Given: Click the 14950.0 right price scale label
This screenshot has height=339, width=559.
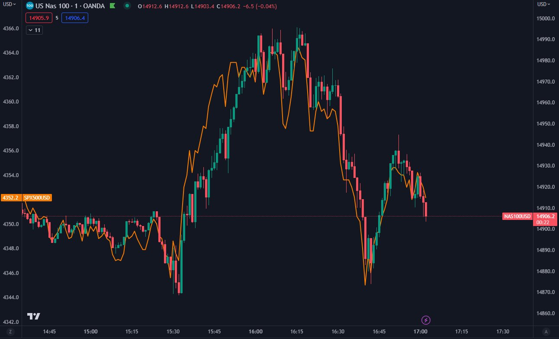Looking at the screenshot, I should pyautogui.click(x=546, y=124).
